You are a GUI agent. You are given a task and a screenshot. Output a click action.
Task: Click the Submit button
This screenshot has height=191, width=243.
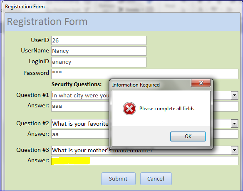tap(119, 179)
